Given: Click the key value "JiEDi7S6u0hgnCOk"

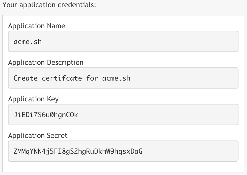Looking at the screenshot, I should [x=46, y=115].
